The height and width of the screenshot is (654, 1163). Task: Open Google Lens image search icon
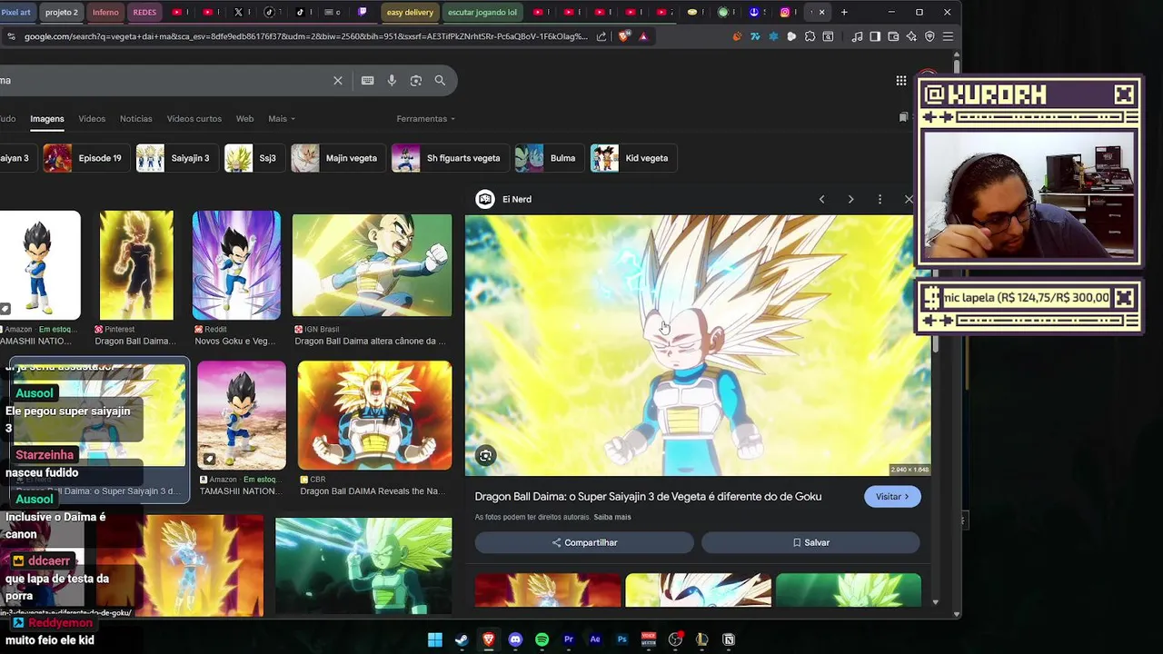tap(416, 80)
